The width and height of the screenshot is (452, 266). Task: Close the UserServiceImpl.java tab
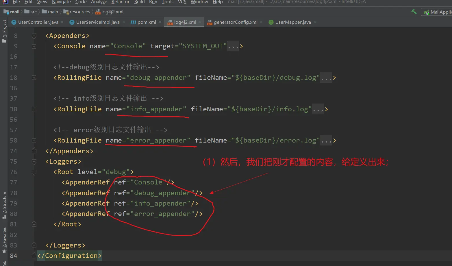(124, 22)
